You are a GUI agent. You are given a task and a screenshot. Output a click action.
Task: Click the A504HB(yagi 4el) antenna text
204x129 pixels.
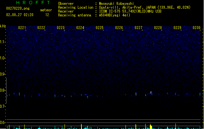click(114, 15)
